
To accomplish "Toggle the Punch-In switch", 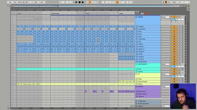I will click(x=114, y=2).
